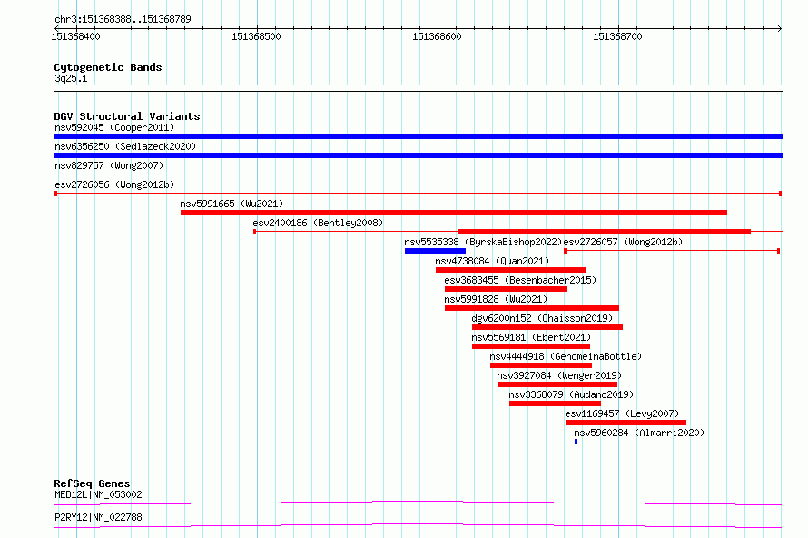
Task: Select the red bar of nsv3927084
Action: pyautogui.click(x=557, y=384)
